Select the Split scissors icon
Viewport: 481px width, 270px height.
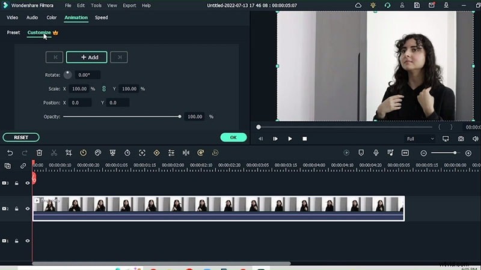(x=54, y=153)
